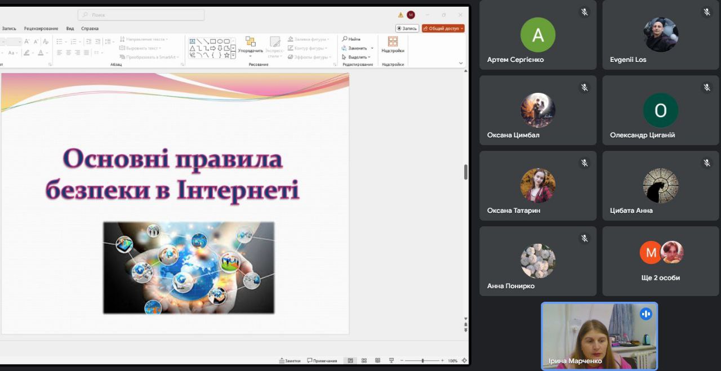The image size is (721, 371).
Task: Open Абзац paragraph dialog launcher
Action: click(x=183, y=64)
